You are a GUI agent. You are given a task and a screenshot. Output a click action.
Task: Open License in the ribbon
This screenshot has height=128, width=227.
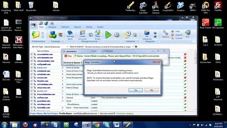point(177,38)
